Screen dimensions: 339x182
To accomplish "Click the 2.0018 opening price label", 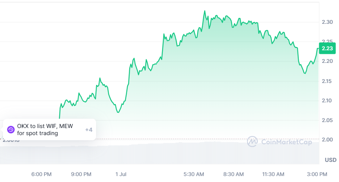I will (11, 140).
